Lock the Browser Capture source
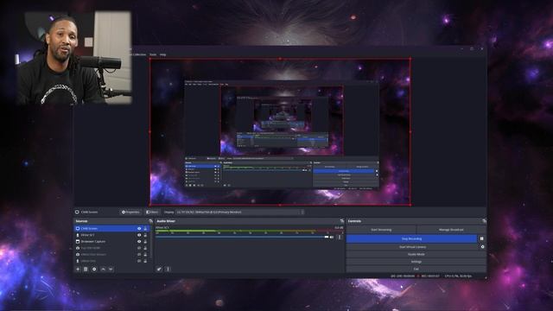Viewport: 553px width, 311px height. click(145, 242)
